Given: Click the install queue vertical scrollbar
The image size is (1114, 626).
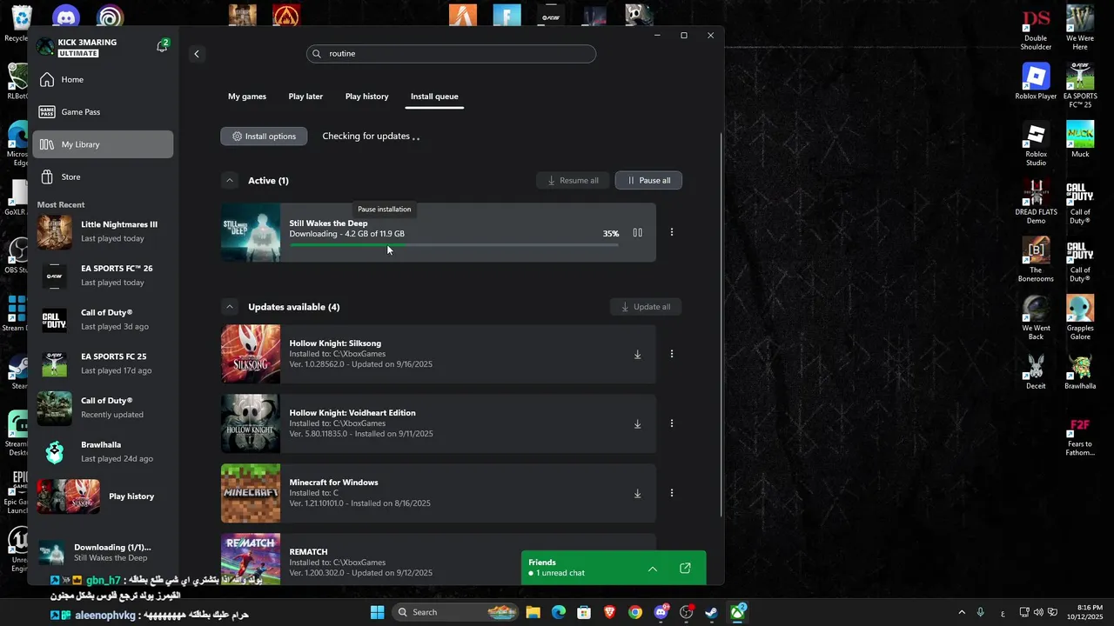Looking at the screenshot, I should pos(721,326).
